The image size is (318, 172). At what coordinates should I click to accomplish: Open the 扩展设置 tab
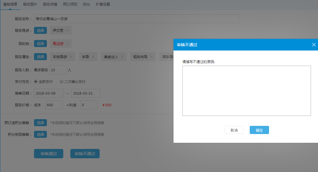[x=103, y=4]
